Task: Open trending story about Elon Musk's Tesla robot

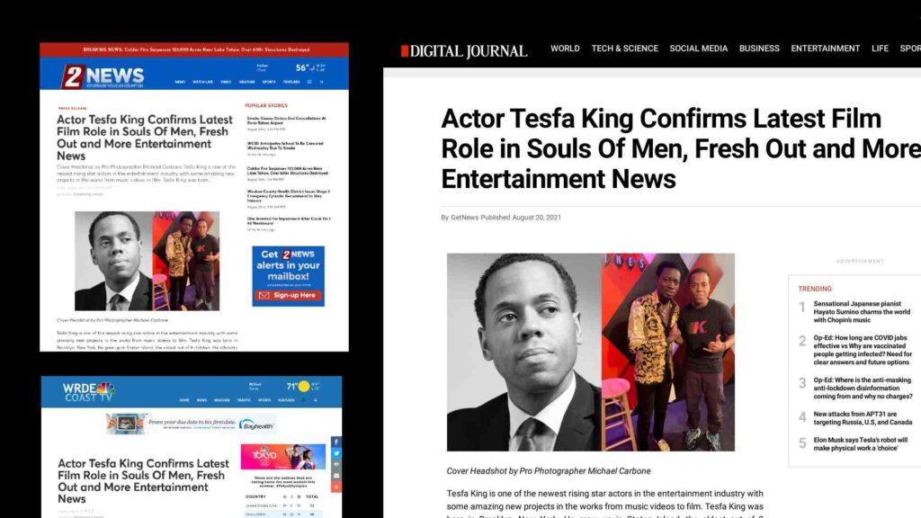Action: (861, 444)
